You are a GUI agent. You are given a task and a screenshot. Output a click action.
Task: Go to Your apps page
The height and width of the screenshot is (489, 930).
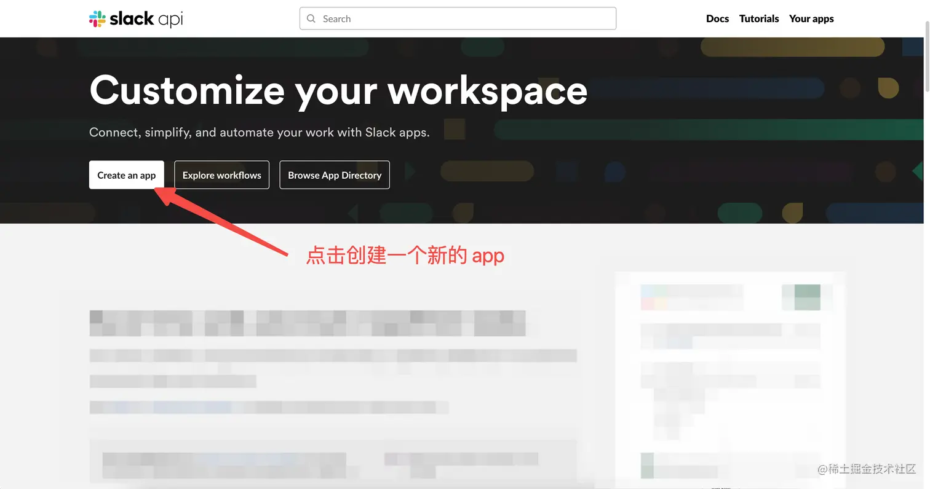(811, 18)
